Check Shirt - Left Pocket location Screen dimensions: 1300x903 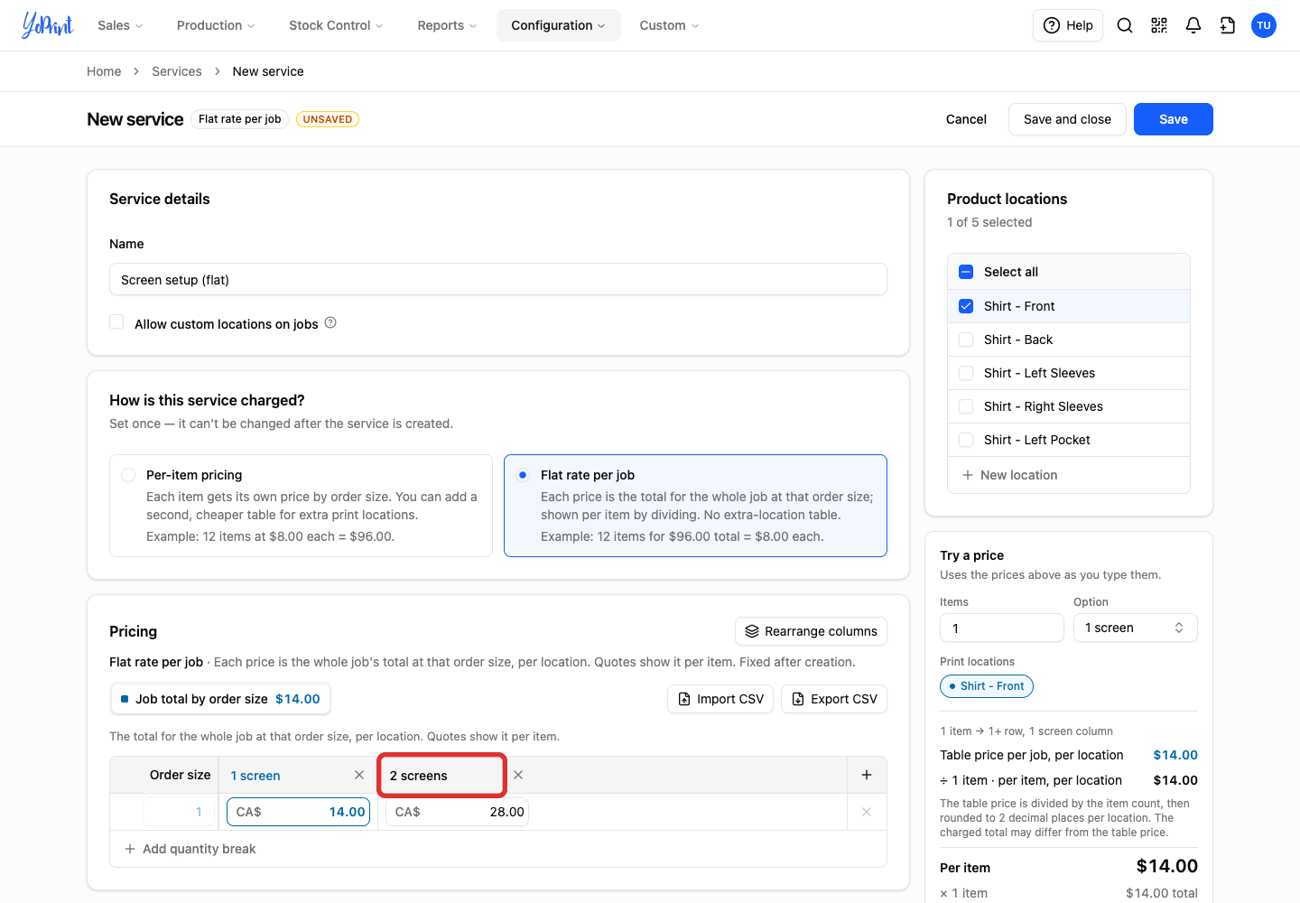[x=966, y=440]
